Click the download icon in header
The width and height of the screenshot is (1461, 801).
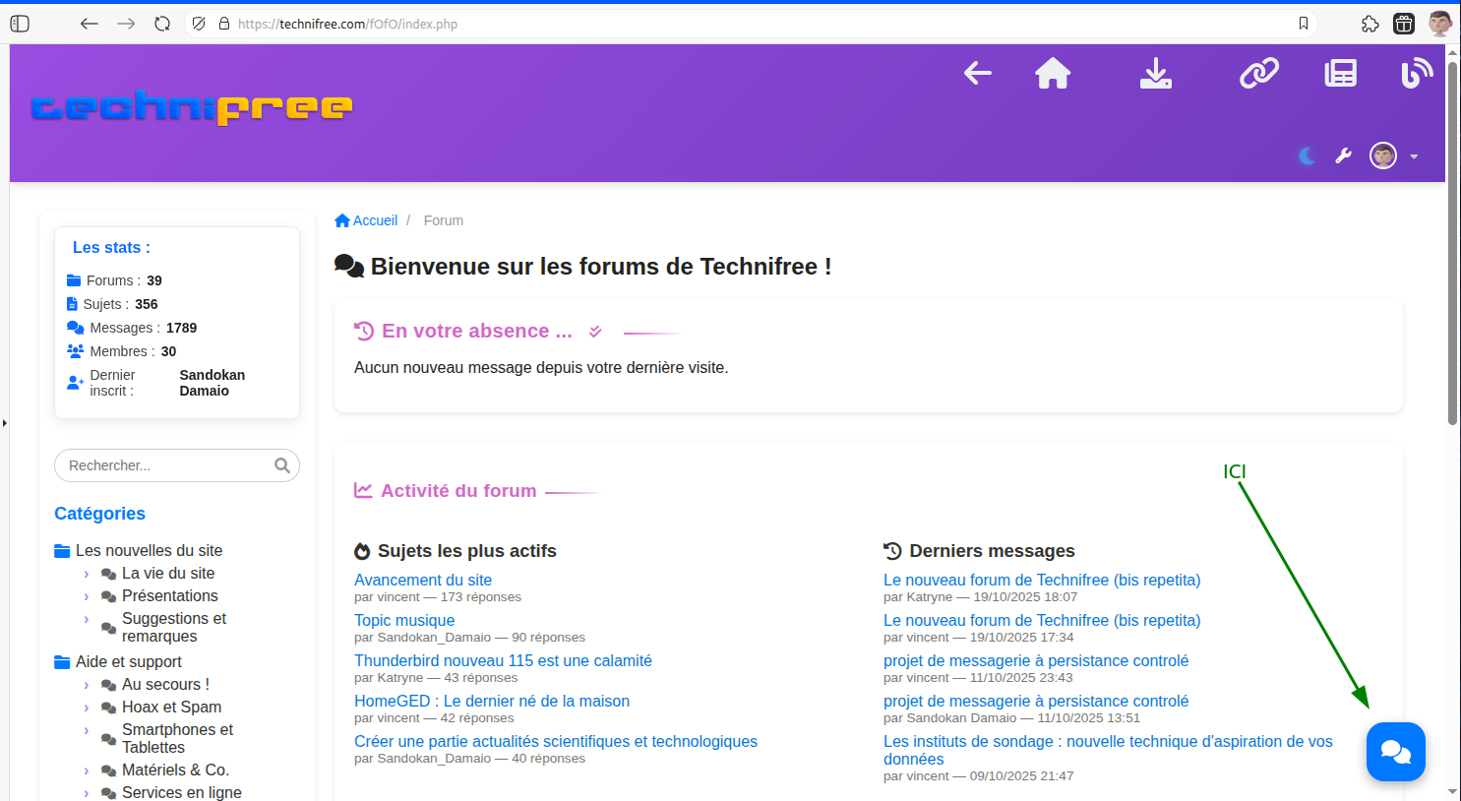tap(1155, 74)
